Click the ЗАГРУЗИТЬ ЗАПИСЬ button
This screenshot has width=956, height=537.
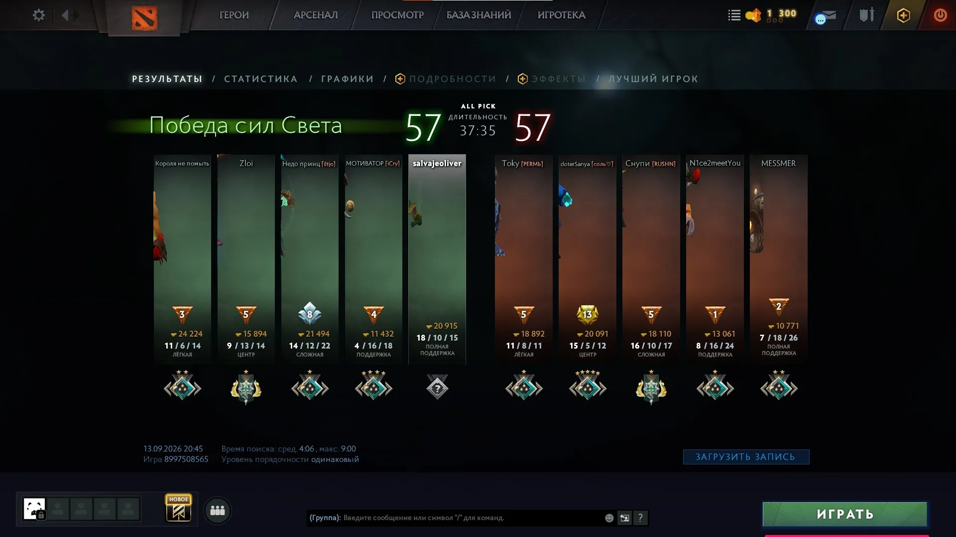point(746,456)
